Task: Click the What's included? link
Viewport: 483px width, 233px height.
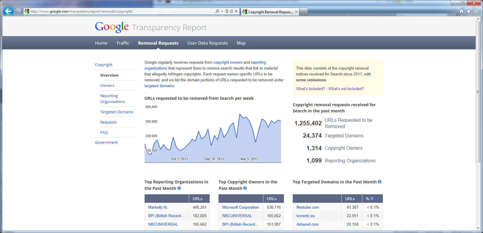Action: 310,89
